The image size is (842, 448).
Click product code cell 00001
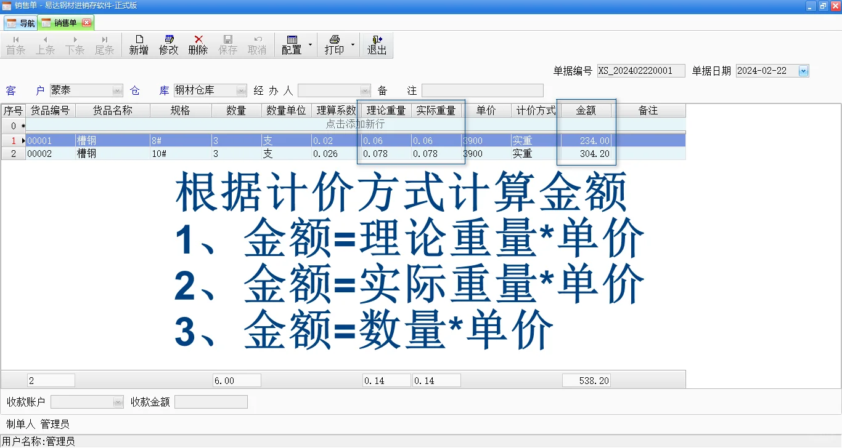[x=51, y=141]
